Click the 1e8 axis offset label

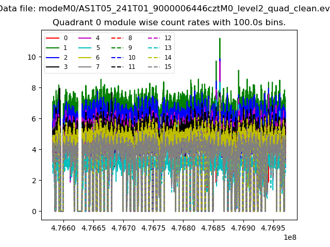290,238
